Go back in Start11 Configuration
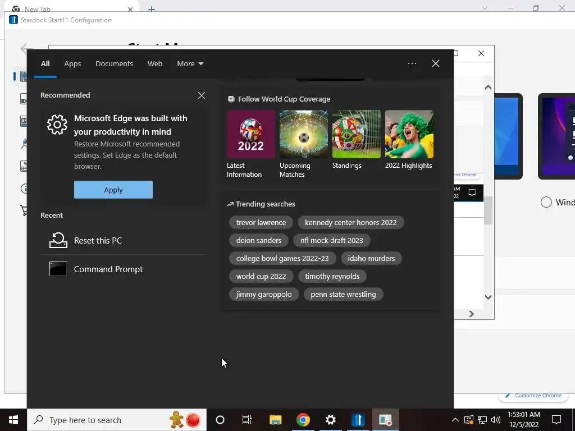Image resolution: width=575 pixels, height=431 pixels. pos(26,48)
